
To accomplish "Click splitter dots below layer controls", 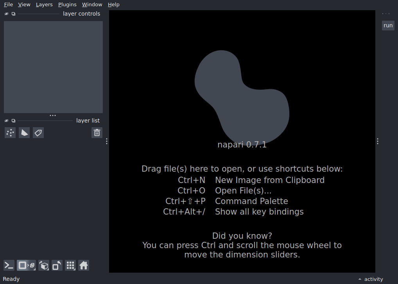I will pyautogui.click(x=53, y=115).
